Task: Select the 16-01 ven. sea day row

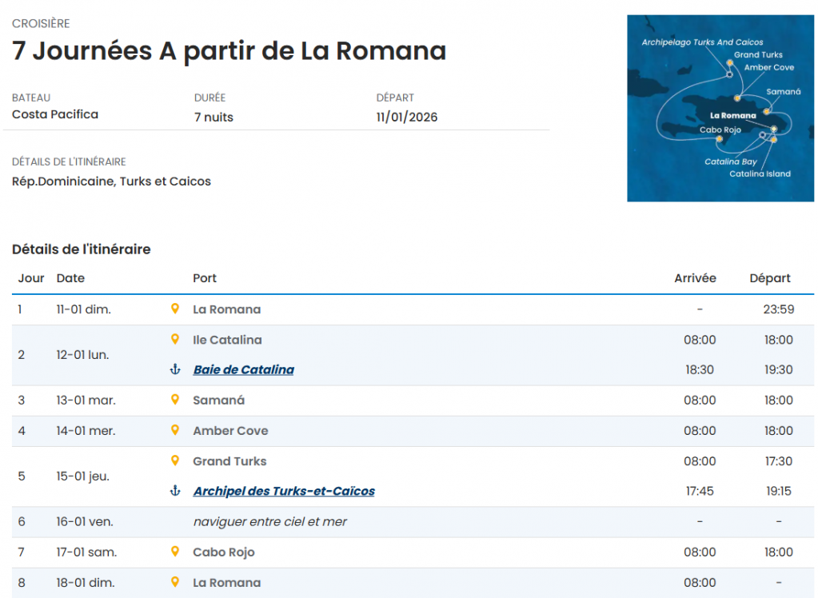Action: (269, 521)
